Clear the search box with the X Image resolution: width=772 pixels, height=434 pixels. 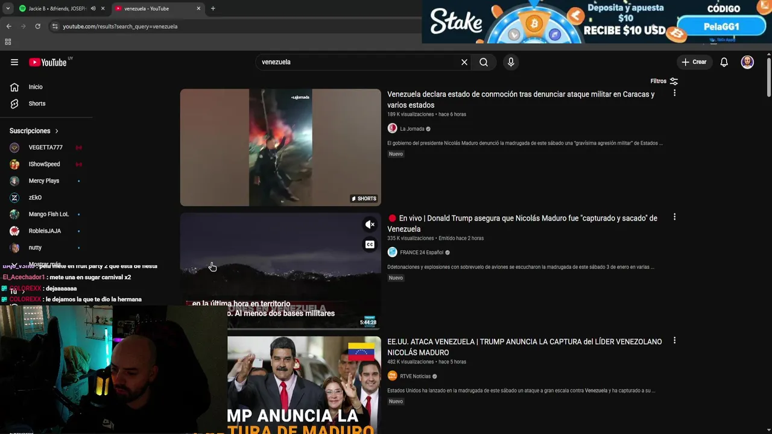(464, 62)
